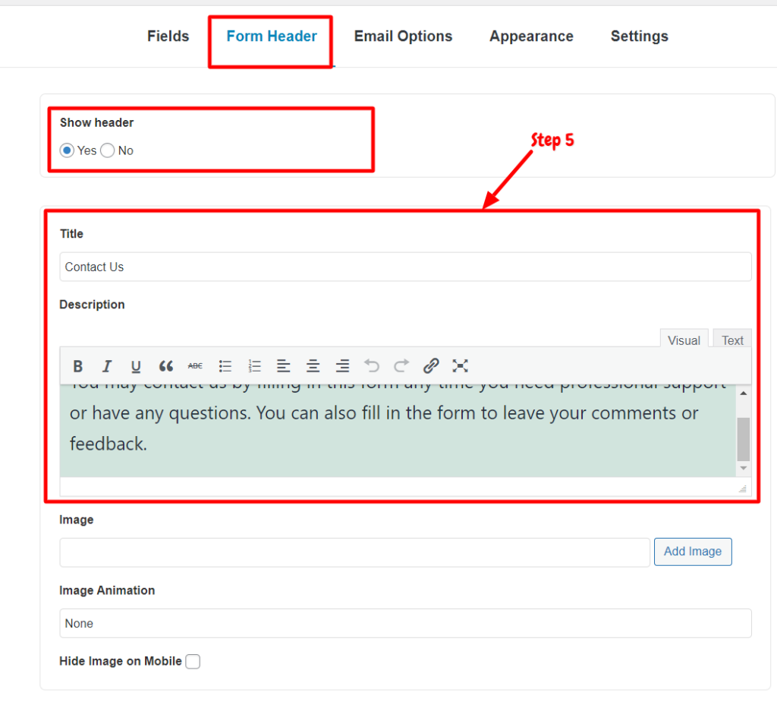Toggle italic formatting in description editor

(x=106, y=366)
